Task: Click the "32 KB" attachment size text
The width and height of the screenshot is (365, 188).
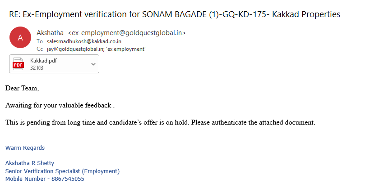Action: point(37,68)
